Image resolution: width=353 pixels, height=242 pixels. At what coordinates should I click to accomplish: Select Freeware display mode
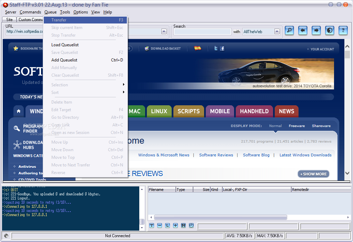(297, 126)
